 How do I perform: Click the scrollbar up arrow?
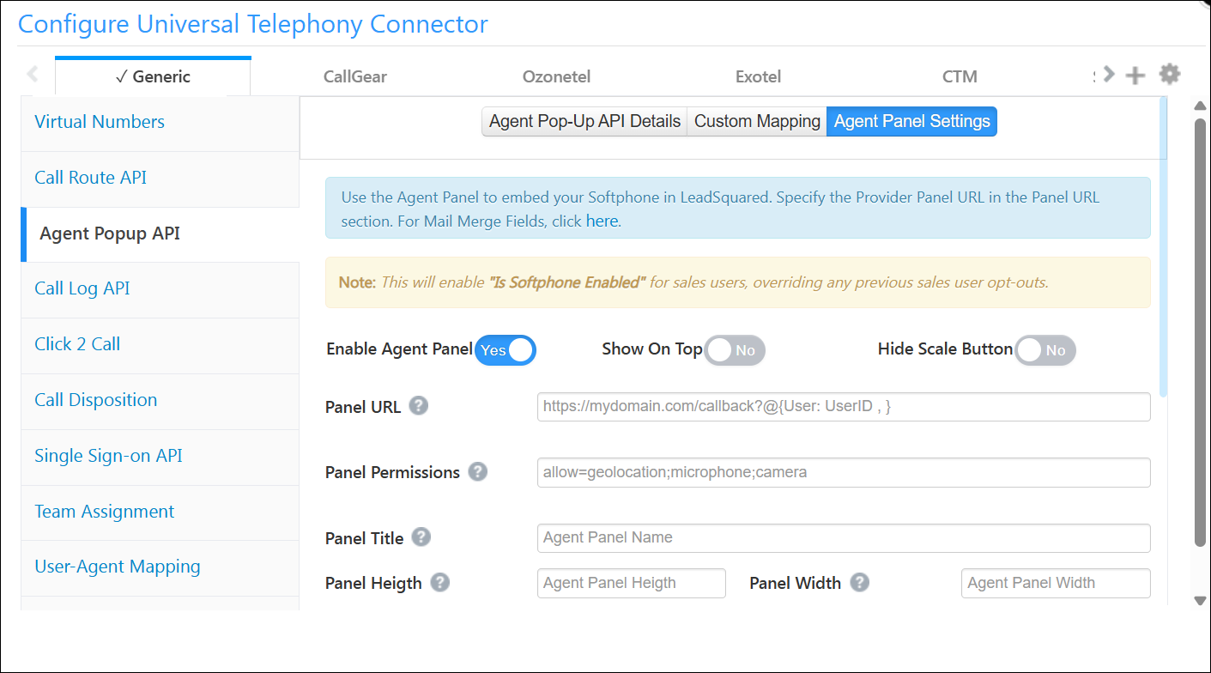[1200, 106]
